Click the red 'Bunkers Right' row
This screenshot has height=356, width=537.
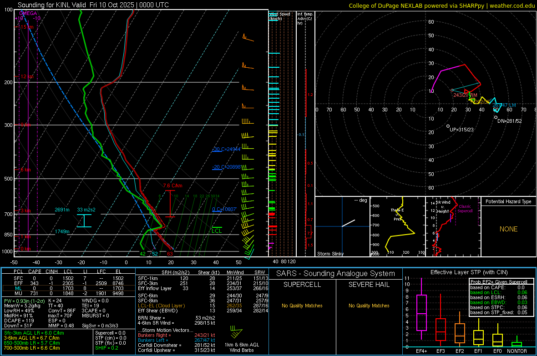177,335
